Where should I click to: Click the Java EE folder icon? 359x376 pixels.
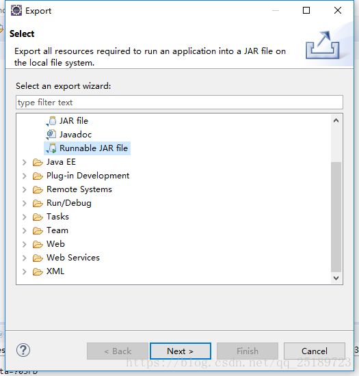tap(38, 162)
